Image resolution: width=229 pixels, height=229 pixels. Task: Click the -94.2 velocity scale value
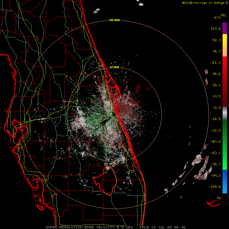pyautogui.click(x=216, y=176)
